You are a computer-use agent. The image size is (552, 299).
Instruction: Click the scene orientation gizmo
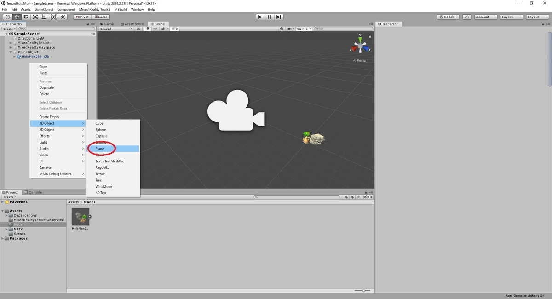(360, 45)
